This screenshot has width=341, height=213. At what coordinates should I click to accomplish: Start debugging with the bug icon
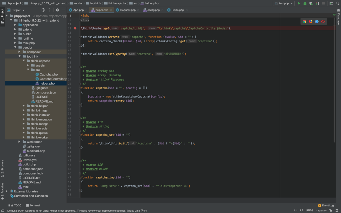(305, 3)
